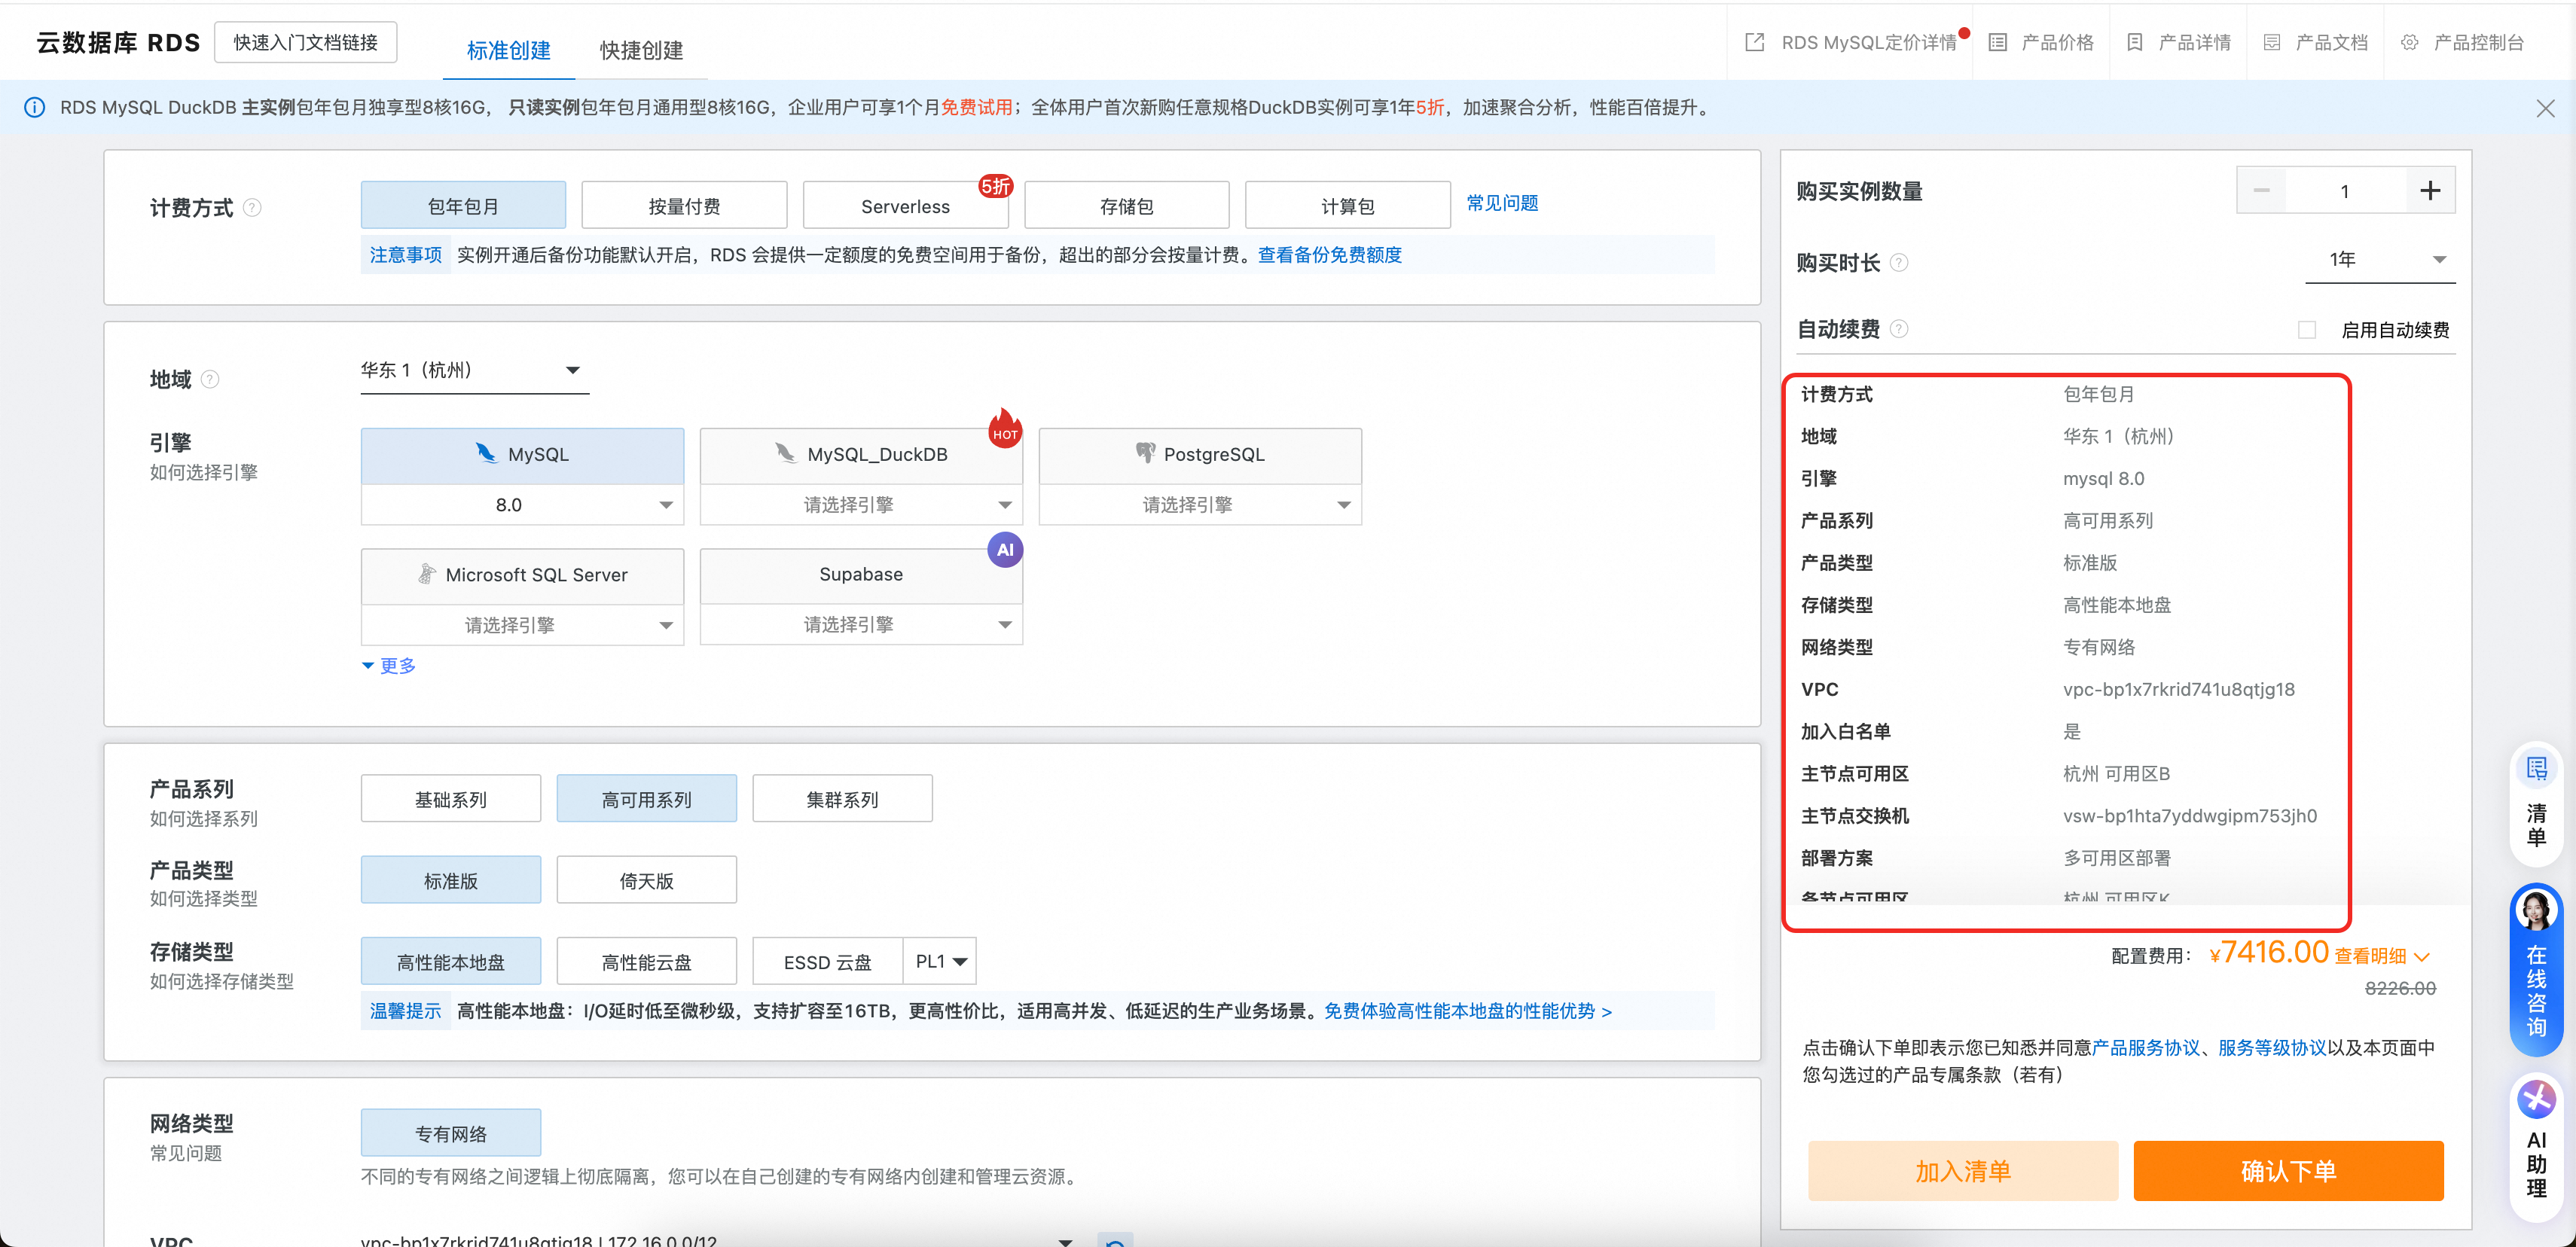This screenshot has width=2576, height=1247.
Task: Open the PL1 performance level dropdown
Action: [940, 962]
